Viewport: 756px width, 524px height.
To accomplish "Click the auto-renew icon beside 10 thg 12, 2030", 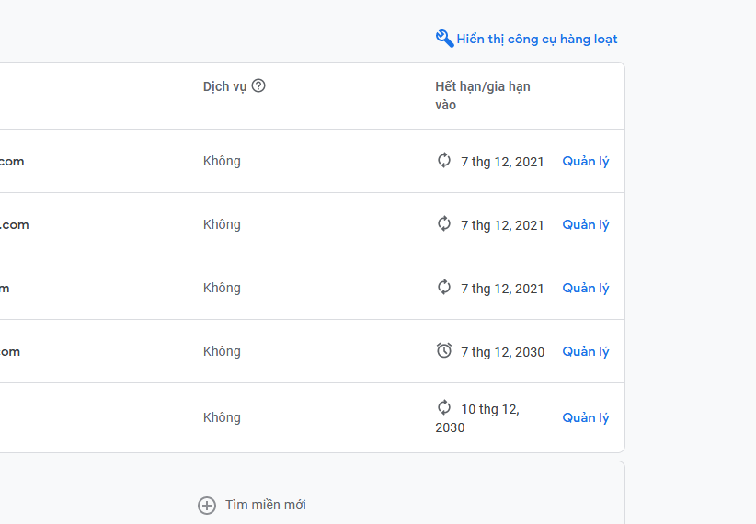I will click(x=444, y=408).
